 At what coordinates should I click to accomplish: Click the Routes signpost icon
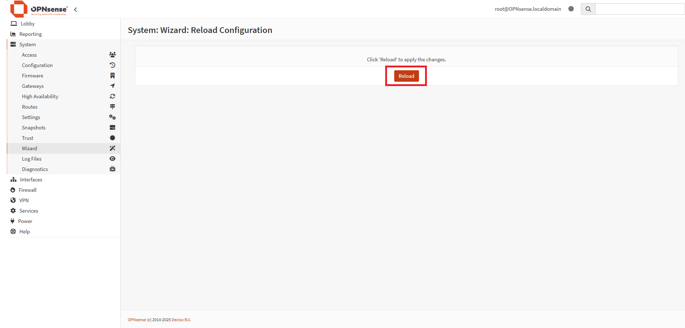[112, 107]
